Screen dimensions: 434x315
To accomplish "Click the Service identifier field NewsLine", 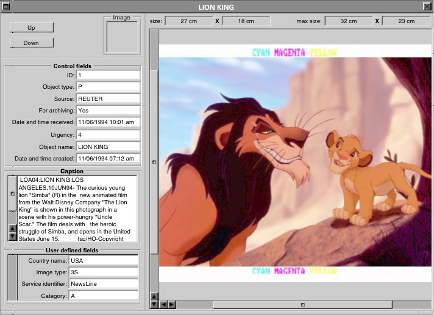I will coord(103,284).
